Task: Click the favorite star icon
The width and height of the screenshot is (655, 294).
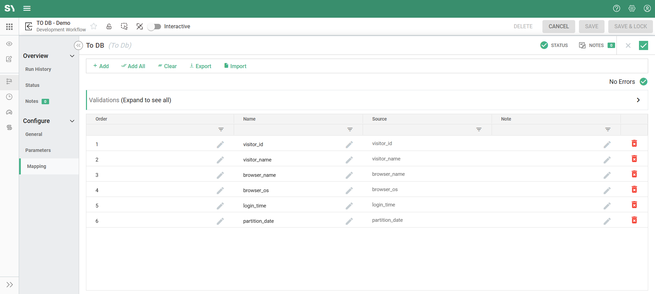Action: click(x=94, y=26)
